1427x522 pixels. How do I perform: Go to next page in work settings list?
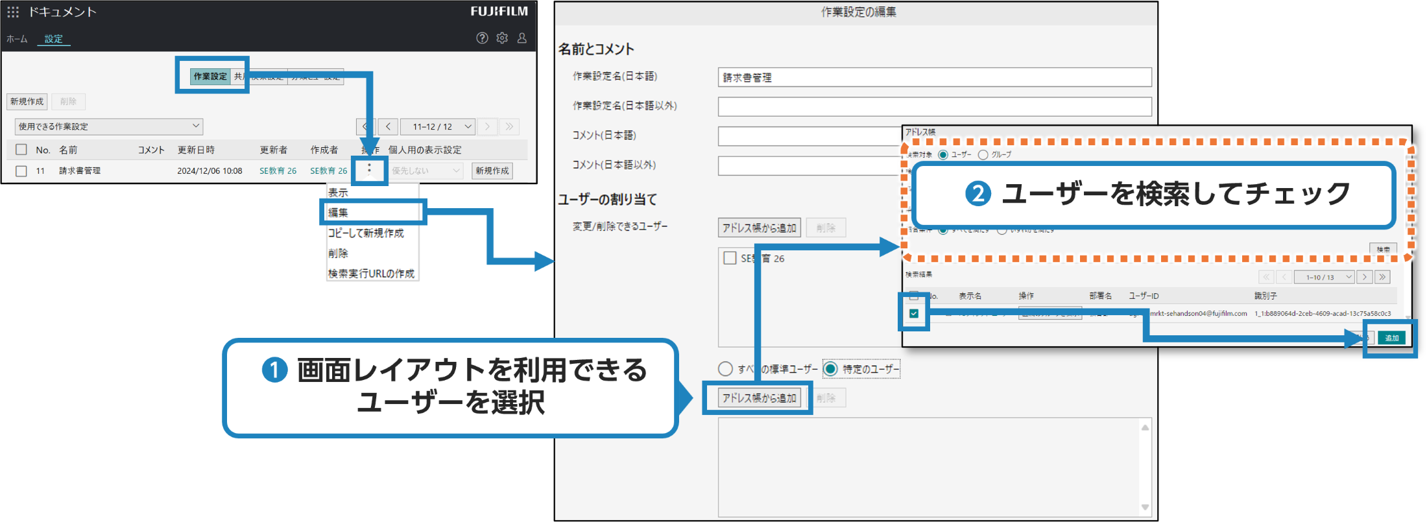click(x=488, y=126)
